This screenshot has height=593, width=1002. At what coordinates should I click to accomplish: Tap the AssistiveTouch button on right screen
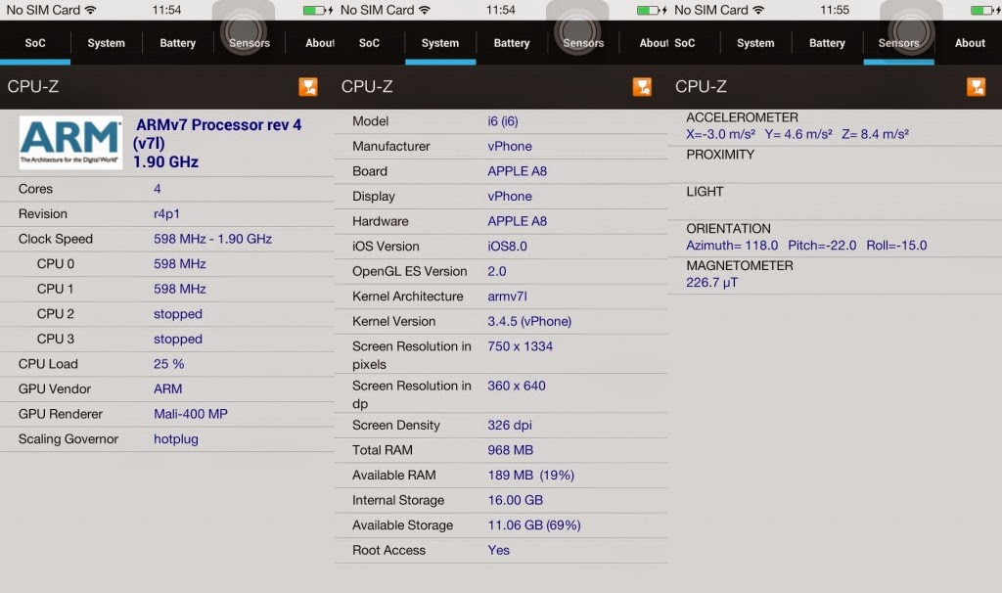pyautogui.click(x=911, y=30)
